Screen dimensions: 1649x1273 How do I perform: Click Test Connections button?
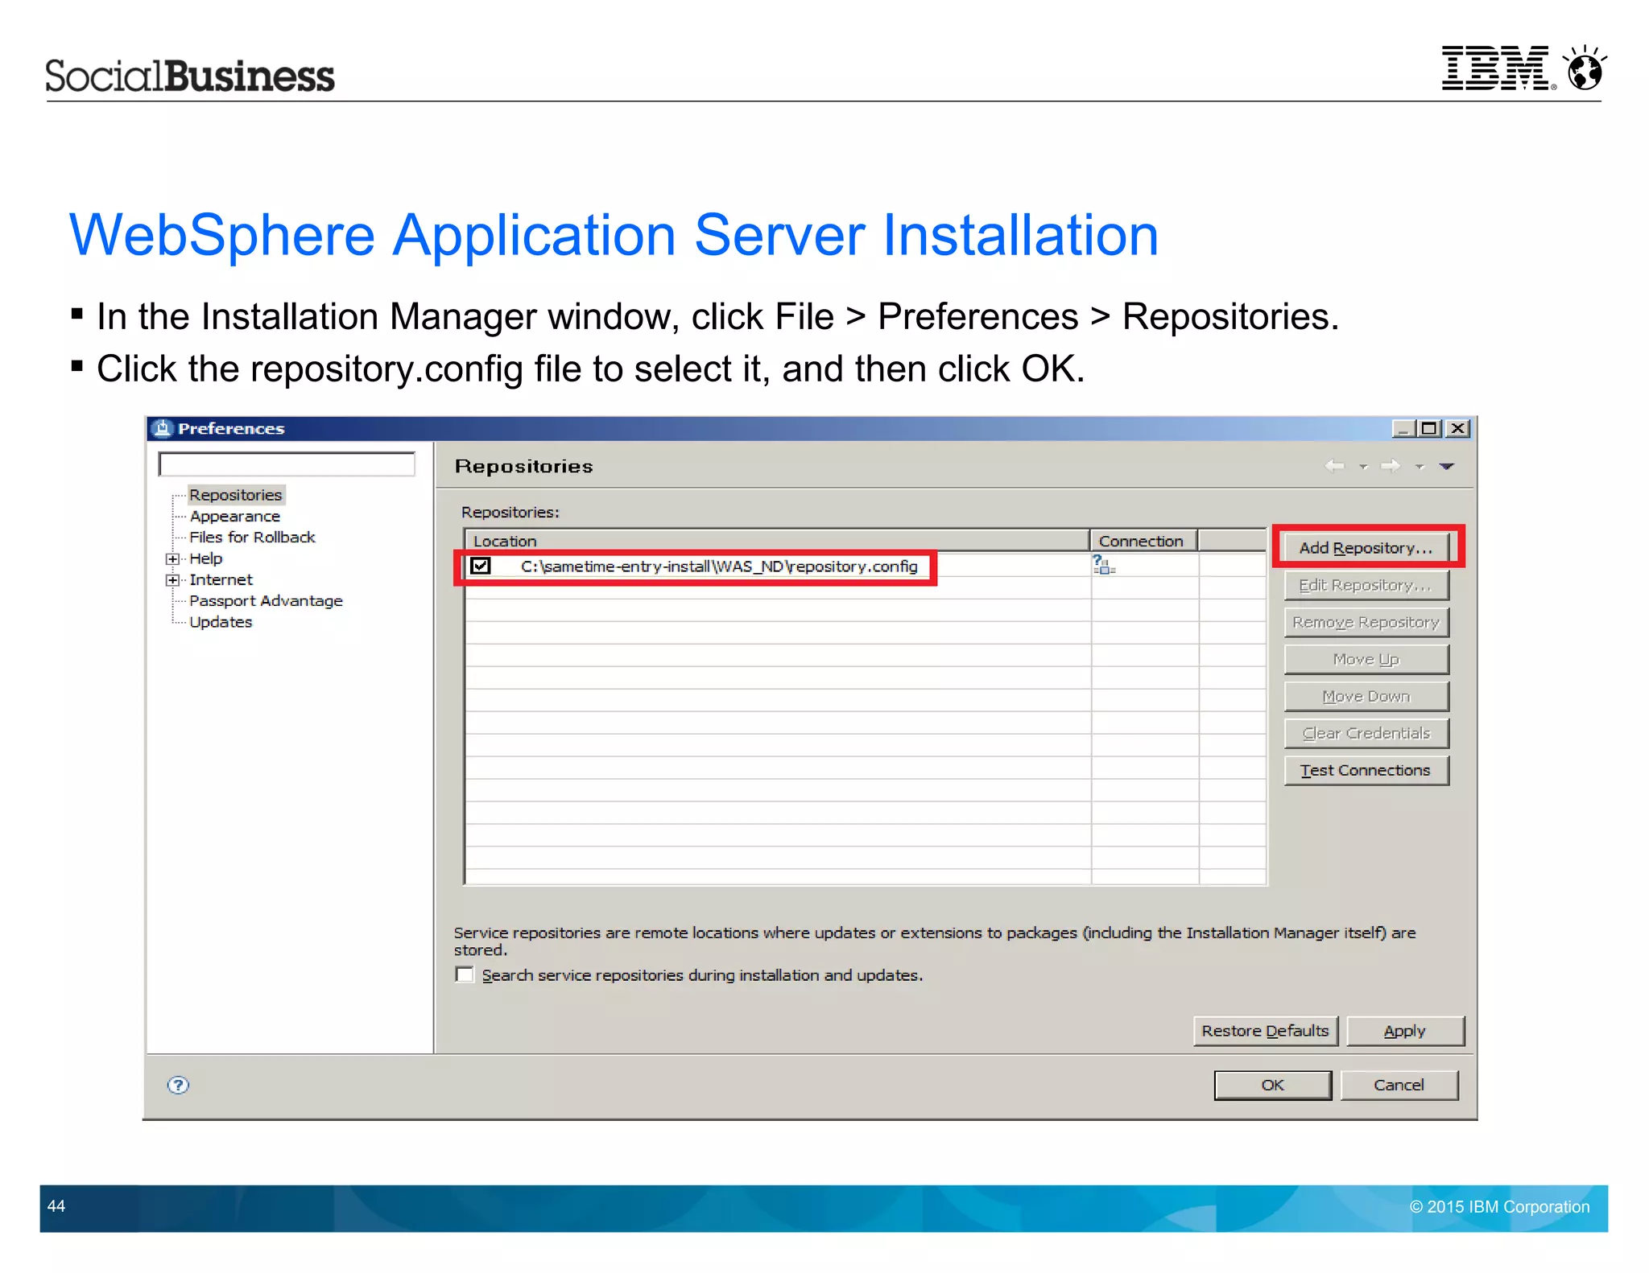[1366, 770]
